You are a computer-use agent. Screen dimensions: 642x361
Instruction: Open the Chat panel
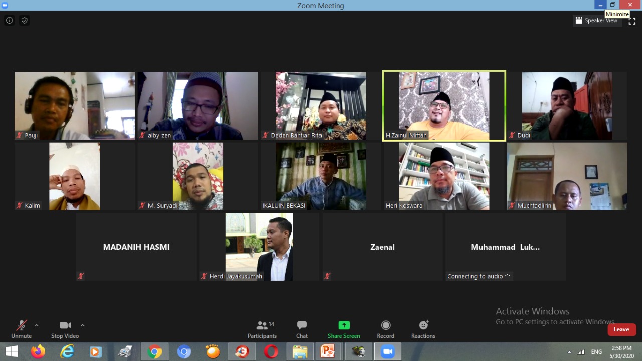tap(302, 329)
